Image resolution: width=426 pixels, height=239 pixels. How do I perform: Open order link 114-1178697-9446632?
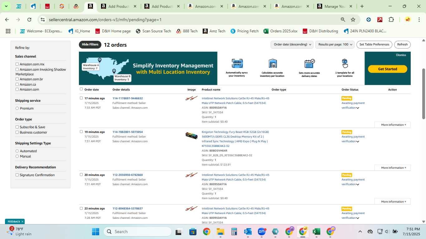pyautogui.click(x=128, y=98)
